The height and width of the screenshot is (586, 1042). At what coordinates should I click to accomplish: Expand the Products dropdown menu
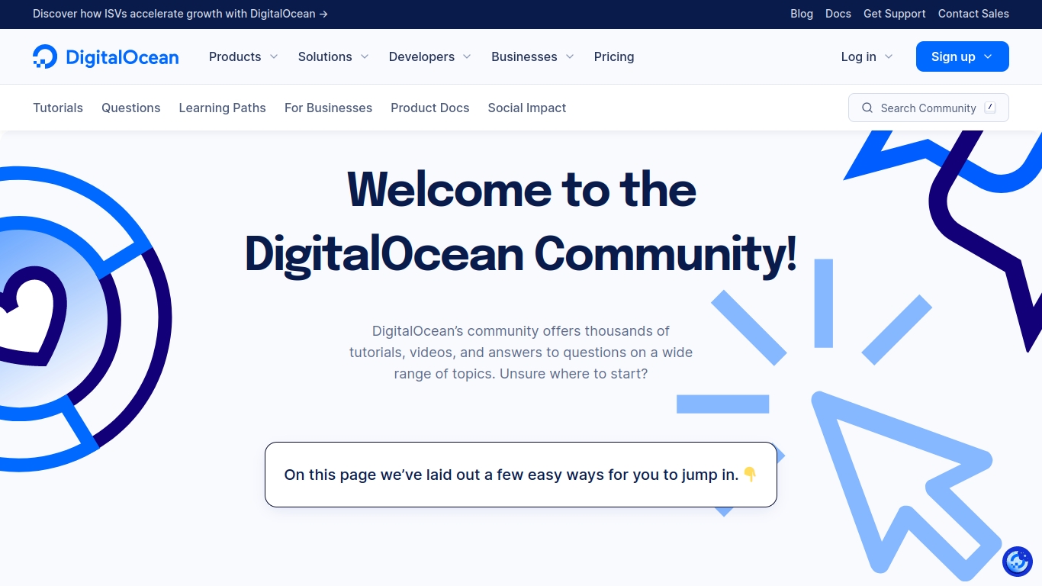[x=243, y=56]
